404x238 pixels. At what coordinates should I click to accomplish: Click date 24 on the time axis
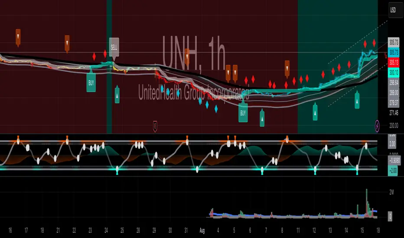(x=106, y=230)
